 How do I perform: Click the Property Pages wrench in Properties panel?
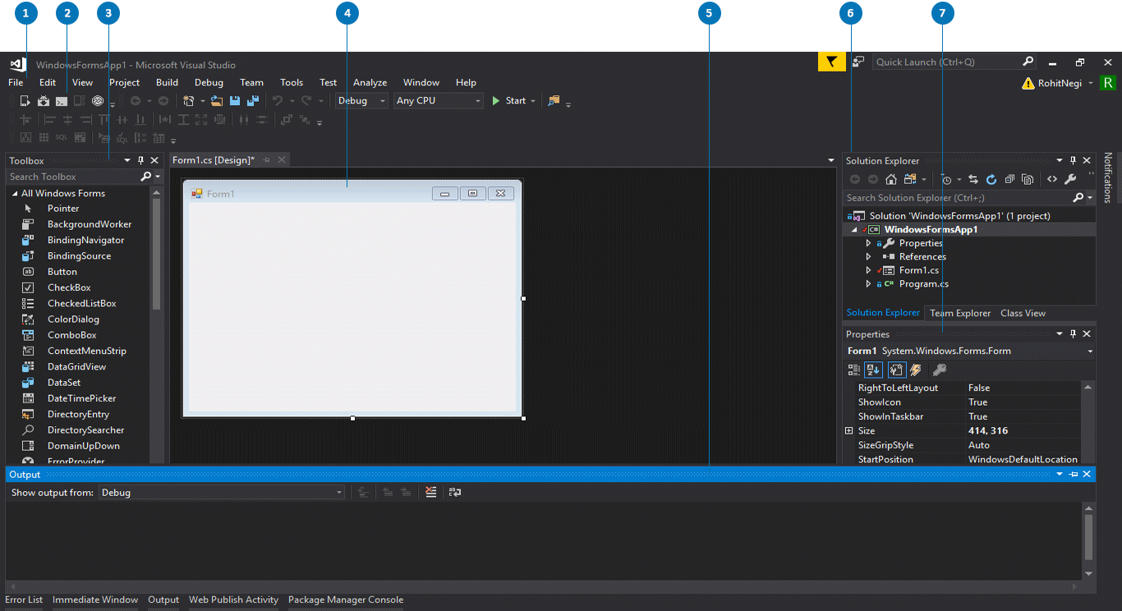pos(940,370)
